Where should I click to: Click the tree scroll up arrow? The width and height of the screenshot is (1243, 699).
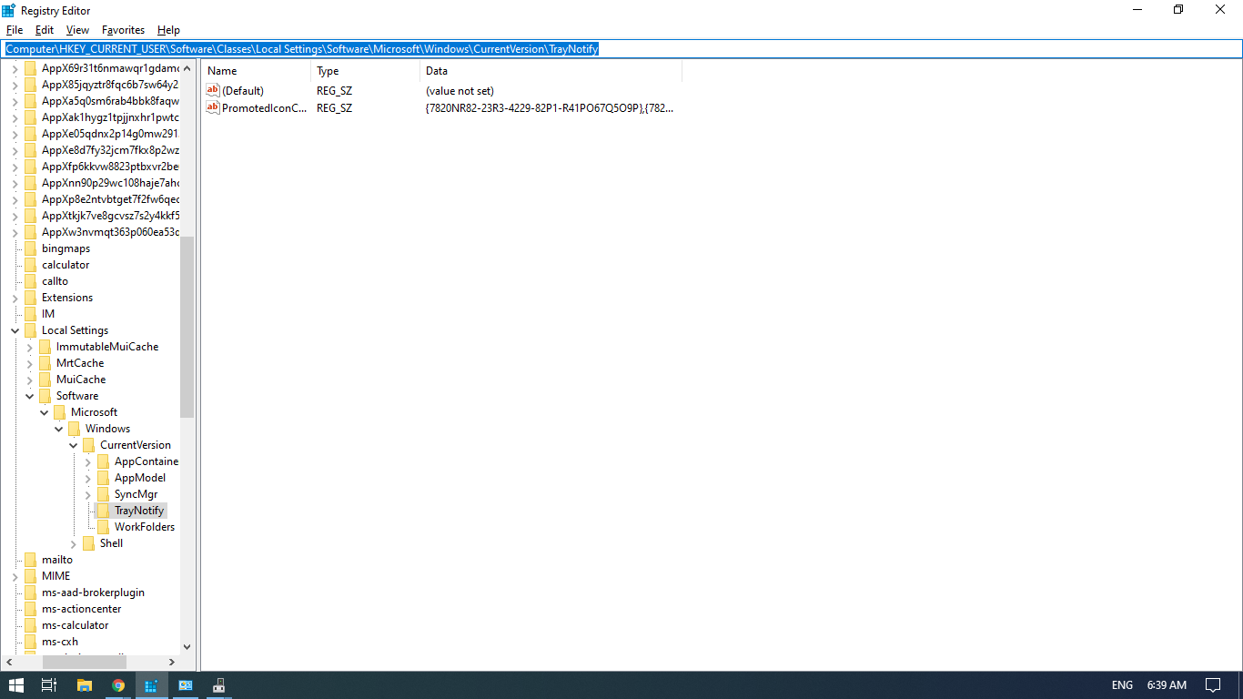pyautogui.click(x=187, y=68)
